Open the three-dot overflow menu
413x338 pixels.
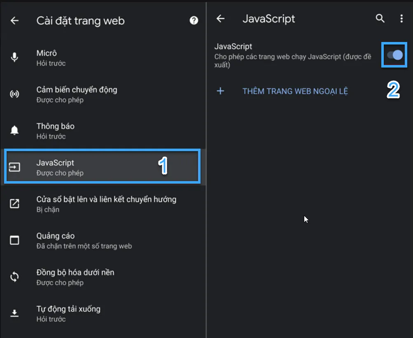click(401, 19)
